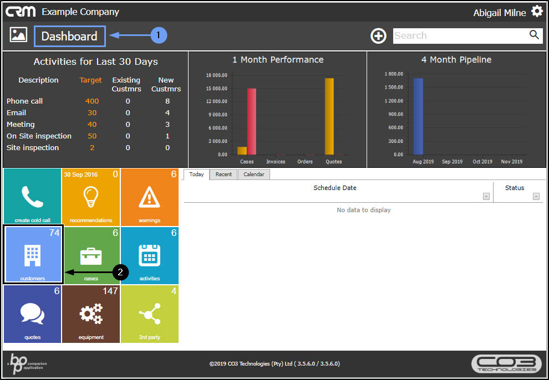Click the Dashboard title label
549x380 pixels.
[69, 37]
